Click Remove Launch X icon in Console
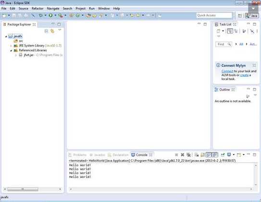 [183, 155]
